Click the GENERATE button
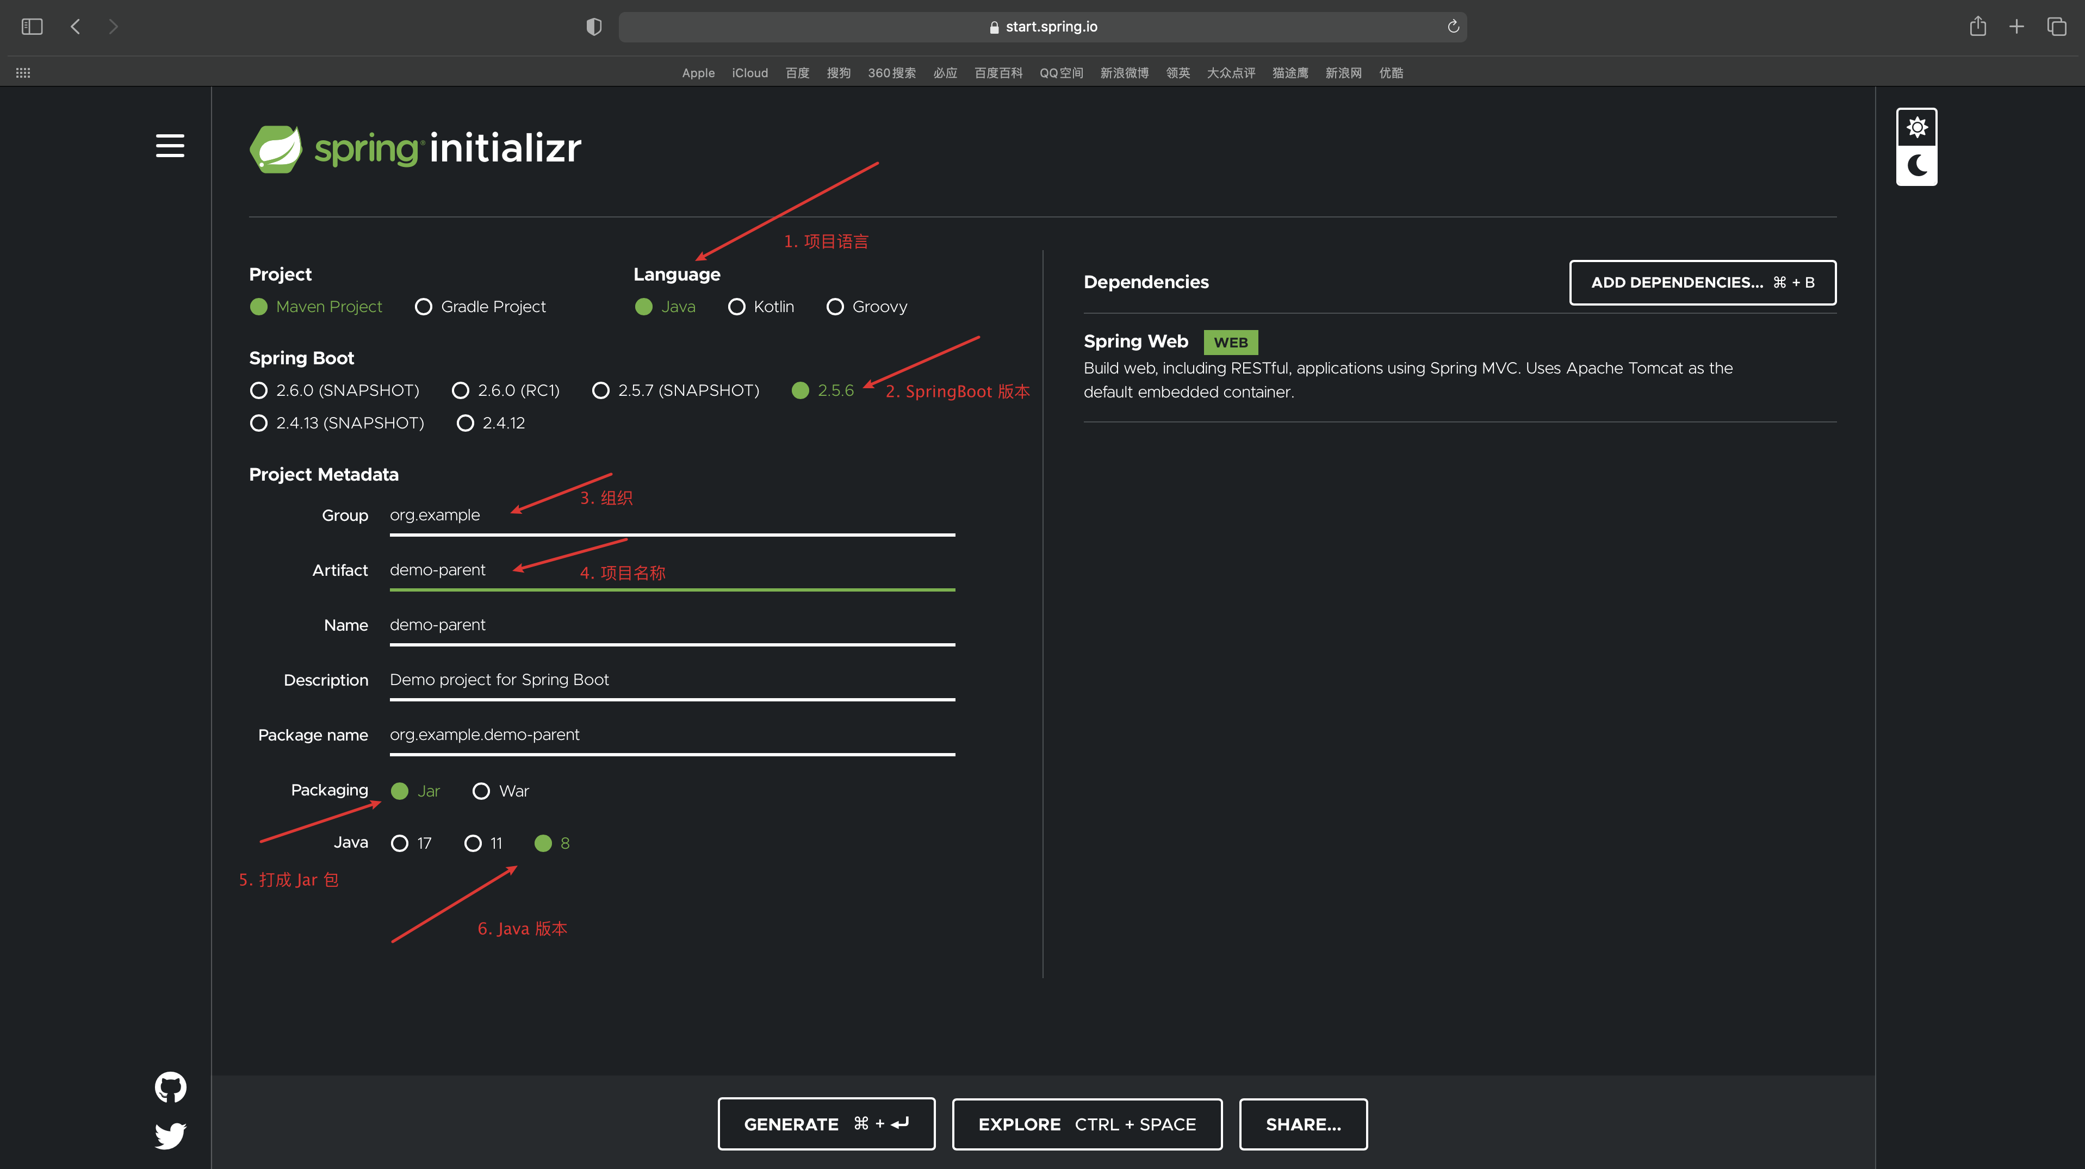 [826, 1124]
